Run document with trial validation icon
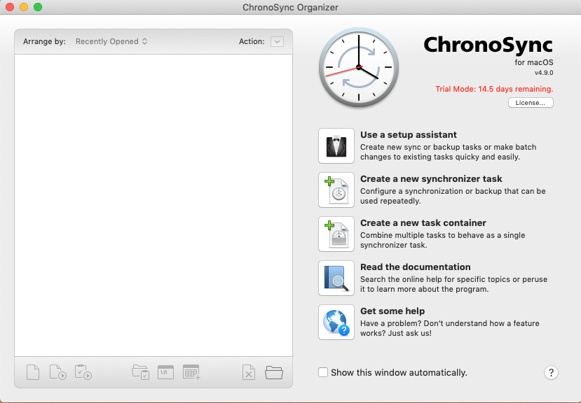This screenshot has height=403, width=581. point(83,372)
